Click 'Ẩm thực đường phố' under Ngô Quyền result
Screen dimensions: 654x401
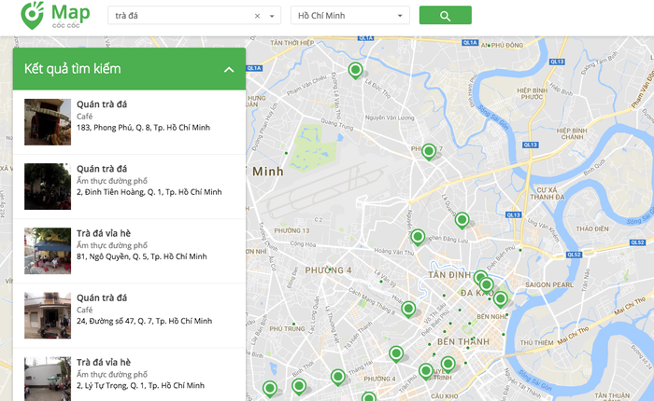click(112, 245)
